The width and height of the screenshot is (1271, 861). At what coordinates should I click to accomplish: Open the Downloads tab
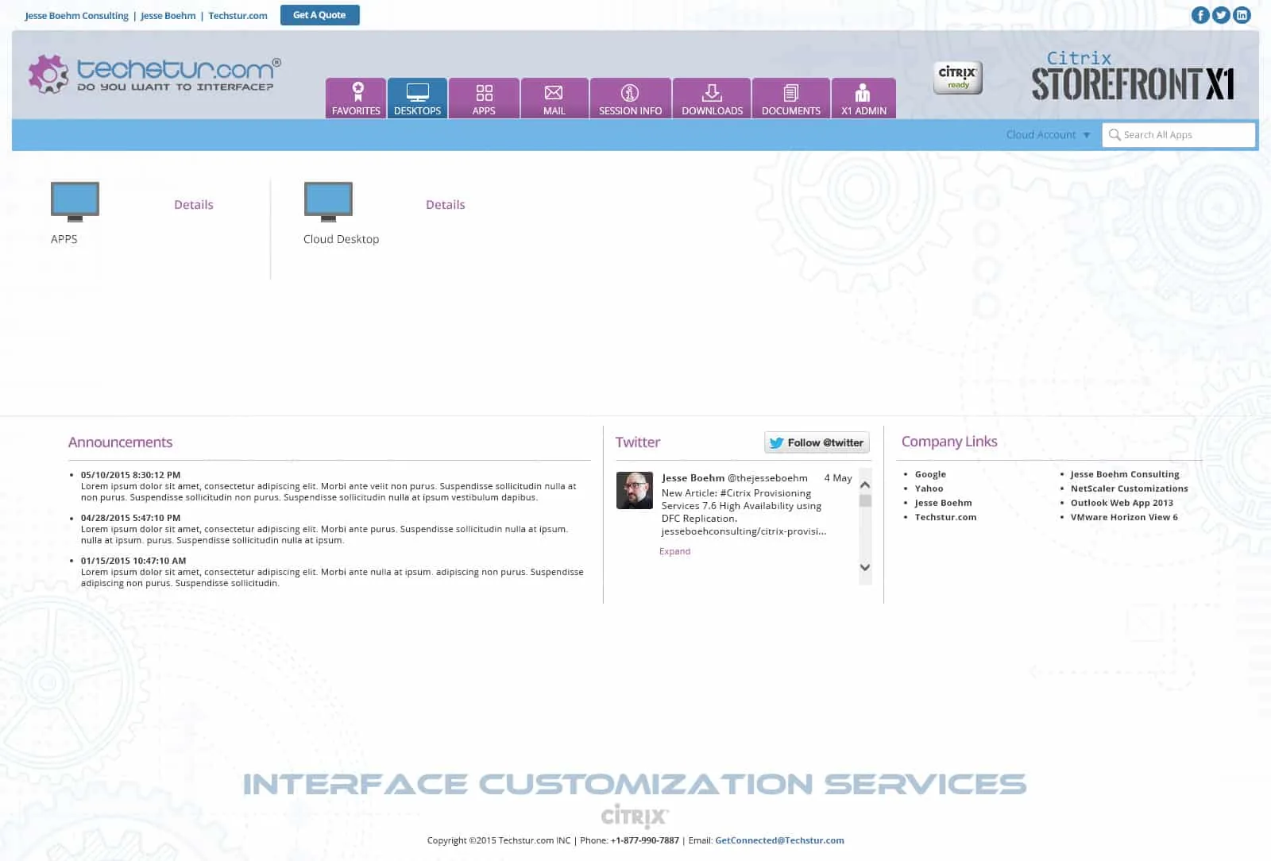pyautogui.click(x=712, y=98)
